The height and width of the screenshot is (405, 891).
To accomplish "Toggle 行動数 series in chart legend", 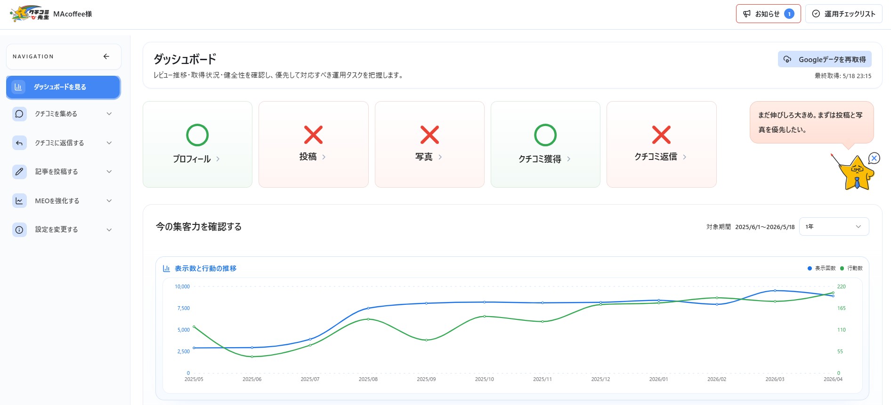I will 851,268.
